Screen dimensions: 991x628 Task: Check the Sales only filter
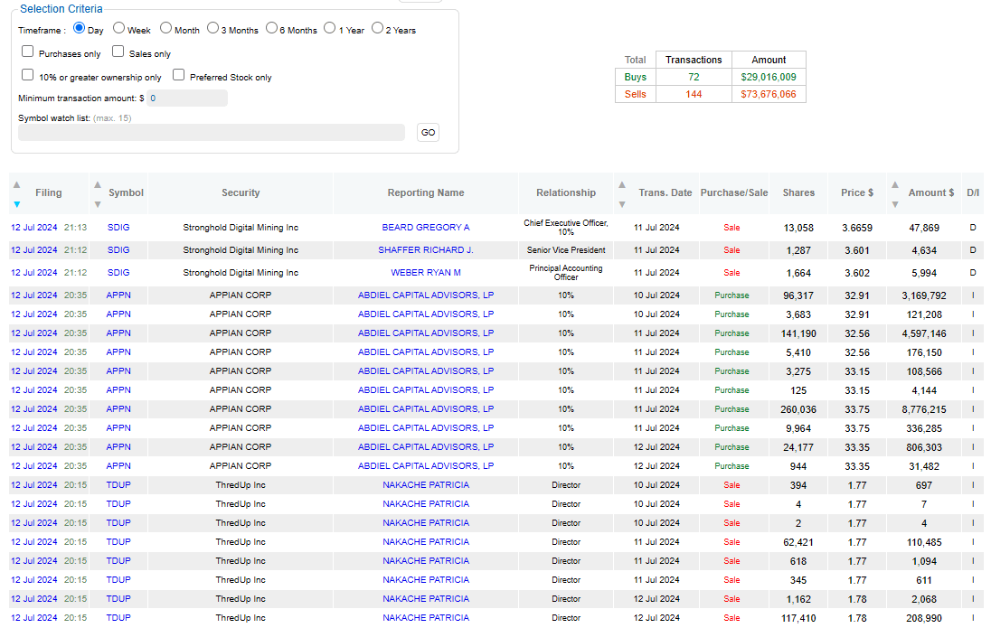118,51
